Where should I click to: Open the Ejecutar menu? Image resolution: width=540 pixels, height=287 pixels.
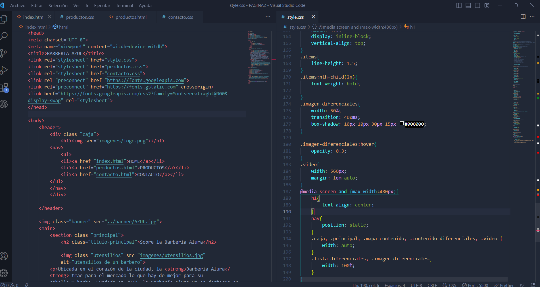click(x=102, y=5)
